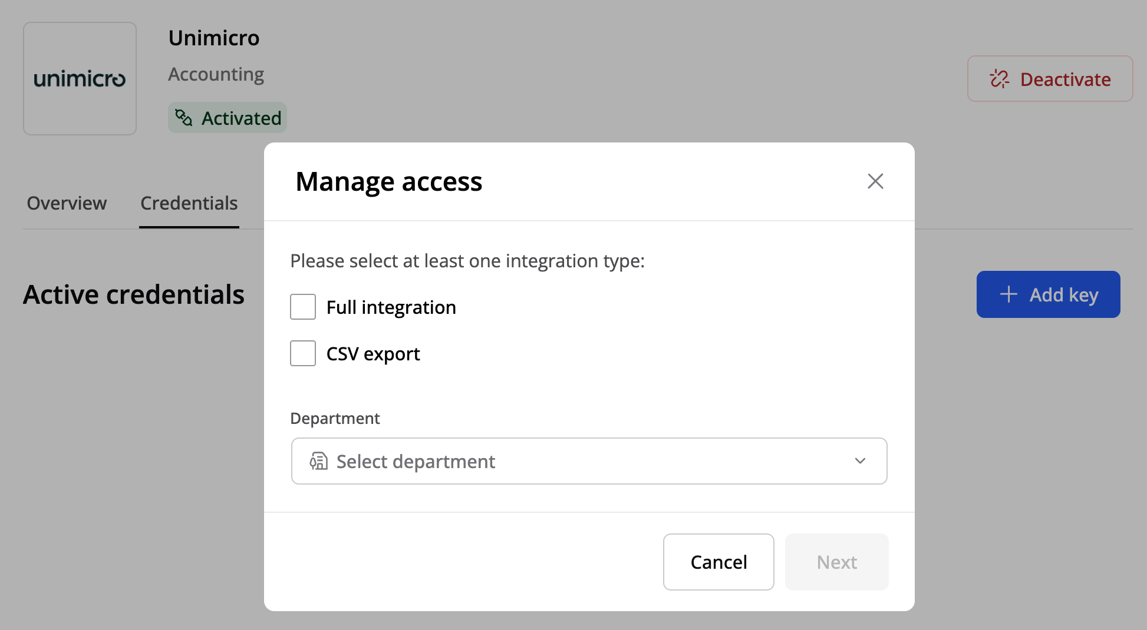Open the Select department combo box

[x=588, y=461]
